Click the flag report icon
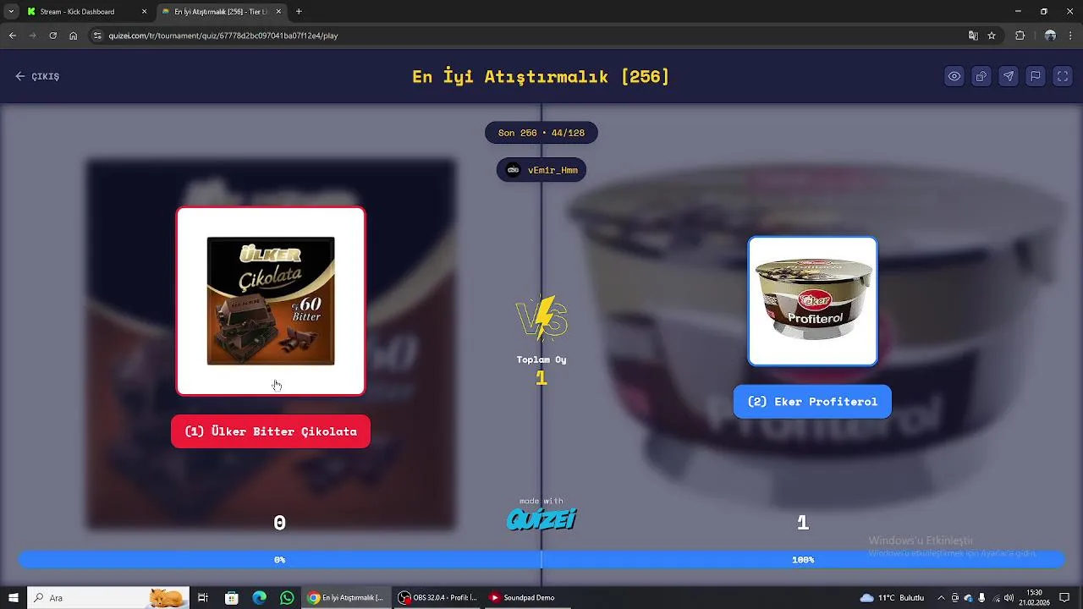Image resolution: width=1083 pixels, height=609 pixels. coord(1036,76)
